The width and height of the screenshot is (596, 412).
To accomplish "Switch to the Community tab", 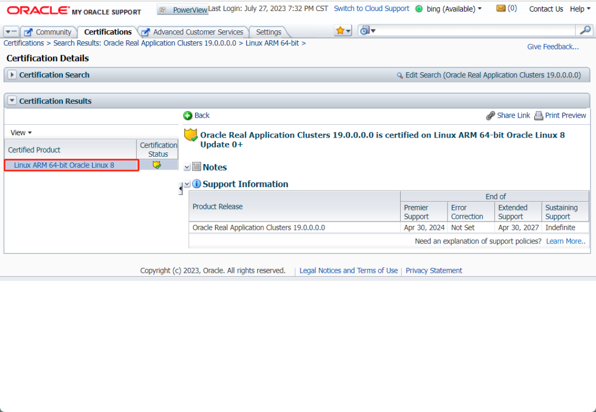I will [x=49, y=32].
